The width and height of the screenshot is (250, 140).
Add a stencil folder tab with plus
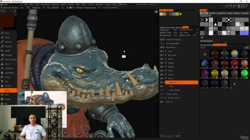pos(210,16)
